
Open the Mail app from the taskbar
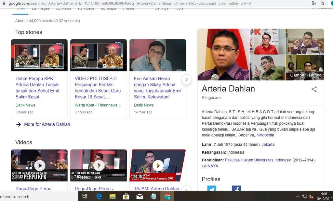(140, 196)
